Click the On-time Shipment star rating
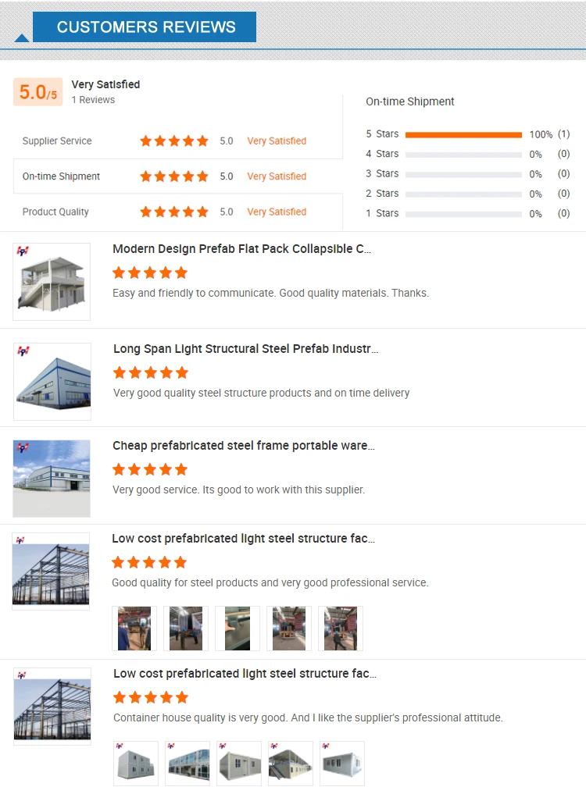Viewport: 586px width, 794px height. (174, 176)
